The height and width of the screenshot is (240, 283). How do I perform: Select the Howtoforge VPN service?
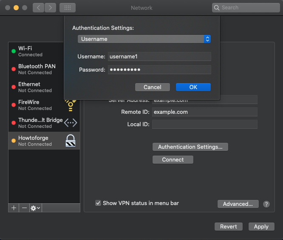tap(44, 141)
